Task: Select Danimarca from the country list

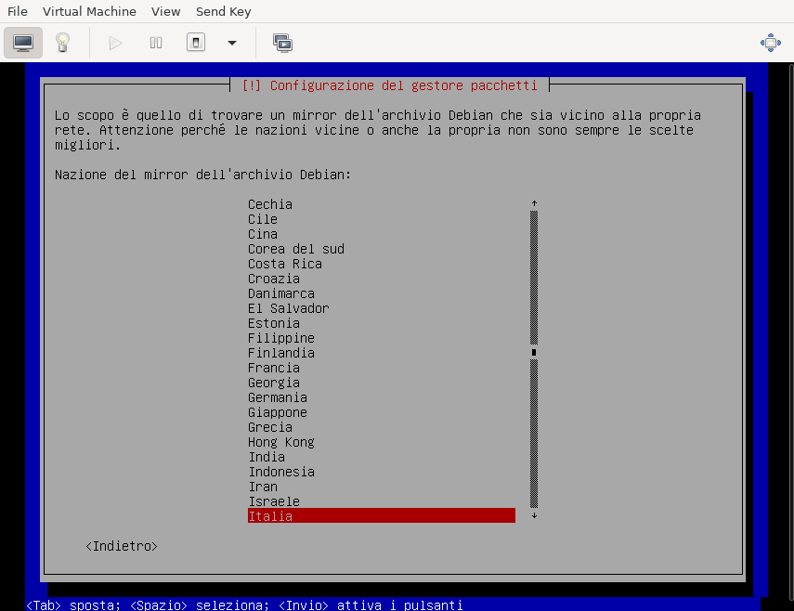Action: tap(382, 293)
